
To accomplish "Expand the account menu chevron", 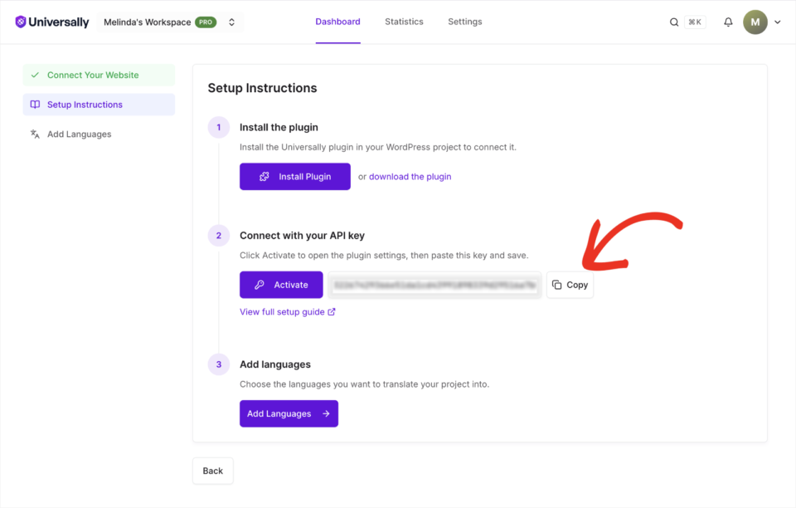I will [x=777, y=22].
